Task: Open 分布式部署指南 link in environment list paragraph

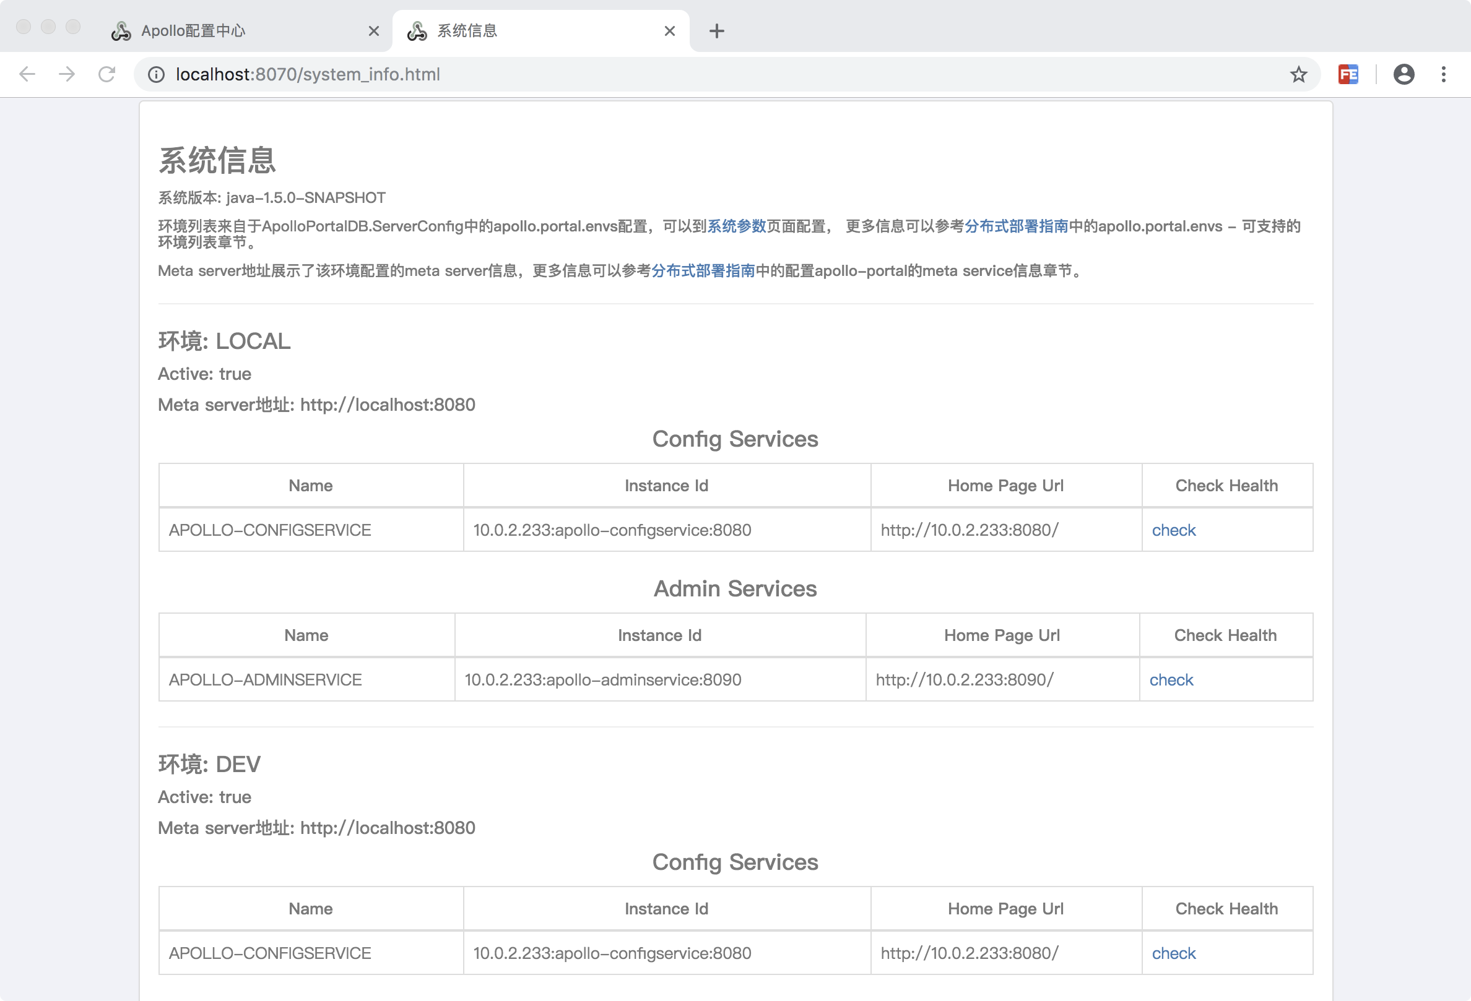Action: coord(1017,226)
